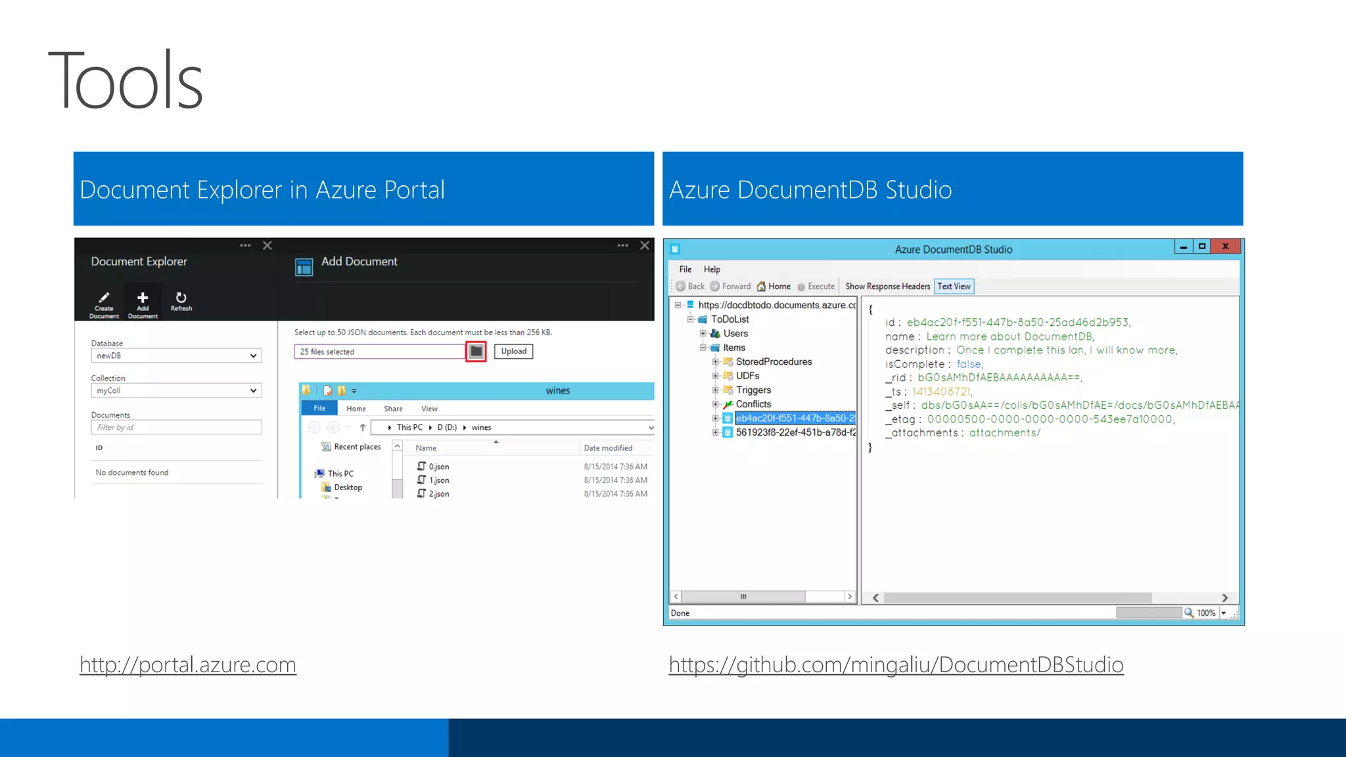The image size is (1346, 757).
Task: Click the Forward button in DocumentDB Studio
Action: (730, 287)
